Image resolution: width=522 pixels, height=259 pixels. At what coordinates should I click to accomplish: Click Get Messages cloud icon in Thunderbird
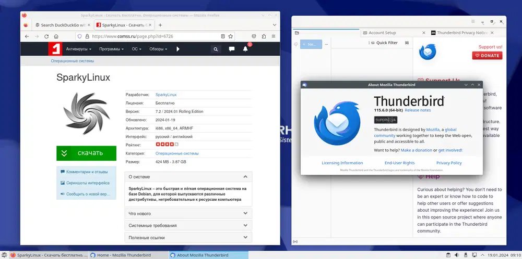click(x=296, y=44)
